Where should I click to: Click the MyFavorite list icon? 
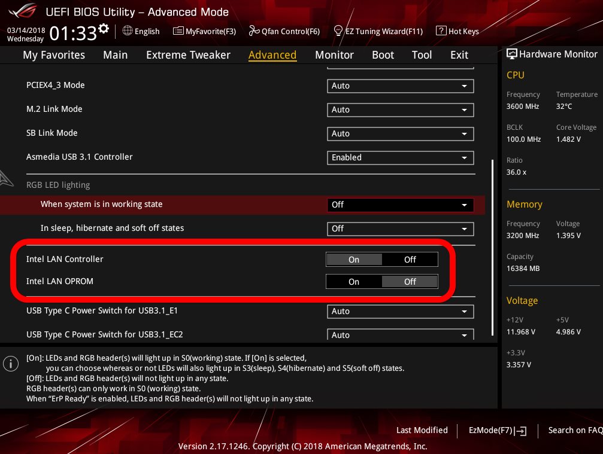pos(178,31)
